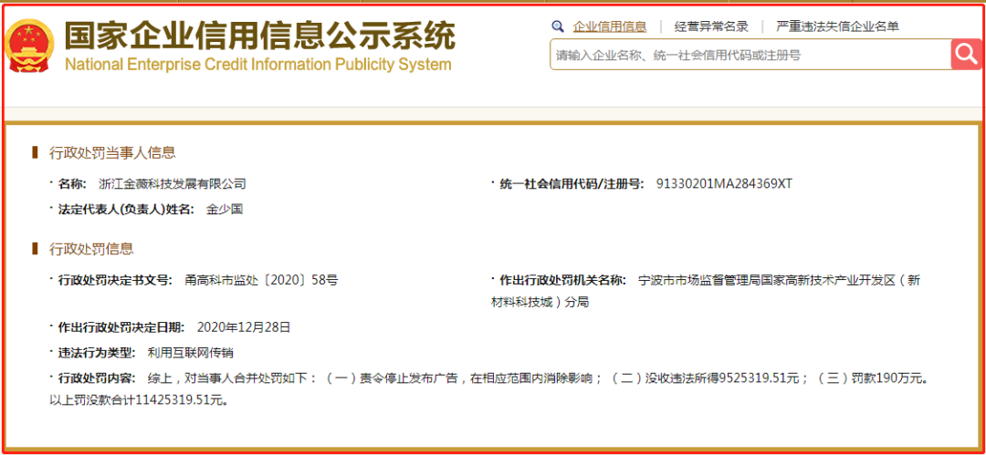Screen dimensions: 986x455
Task: Focus the enterprise name search field
Action: 750,55
